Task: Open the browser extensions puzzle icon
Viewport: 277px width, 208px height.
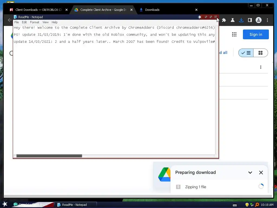Action: 224,20
